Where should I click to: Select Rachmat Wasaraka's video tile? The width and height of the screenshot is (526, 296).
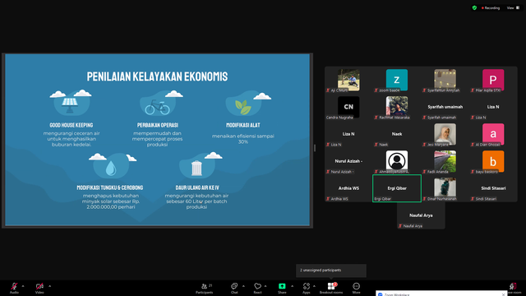pos(397,107)
